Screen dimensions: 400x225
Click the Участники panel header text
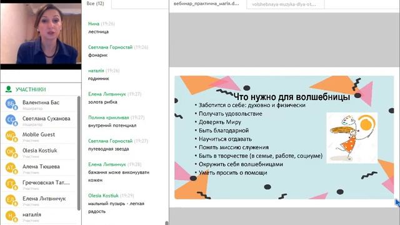31,89
